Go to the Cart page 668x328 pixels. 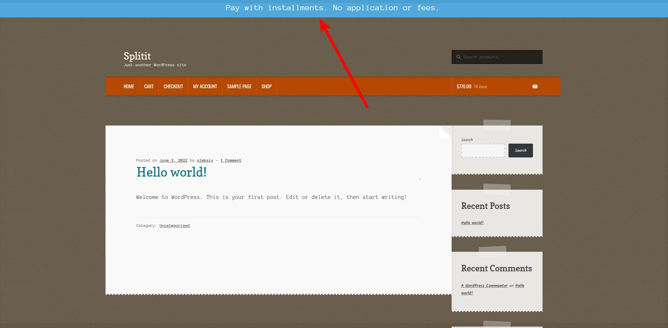point(149,87)
